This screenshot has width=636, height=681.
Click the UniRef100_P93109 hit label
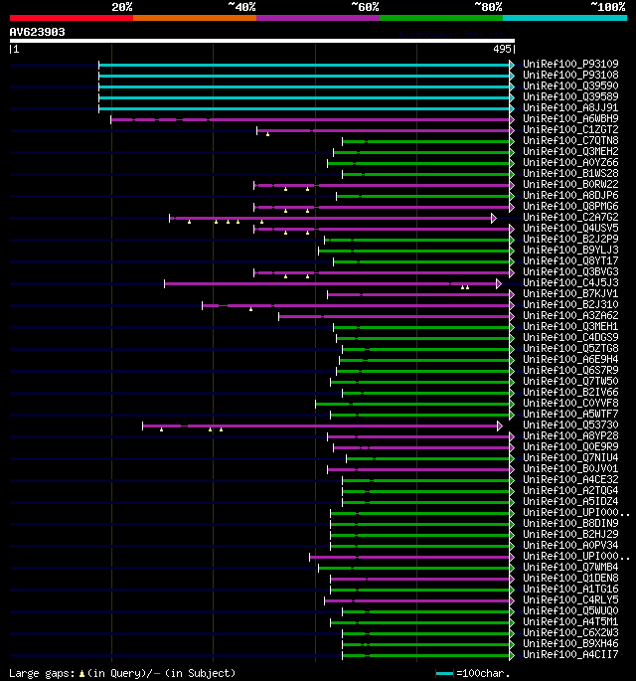coord(570,65)
